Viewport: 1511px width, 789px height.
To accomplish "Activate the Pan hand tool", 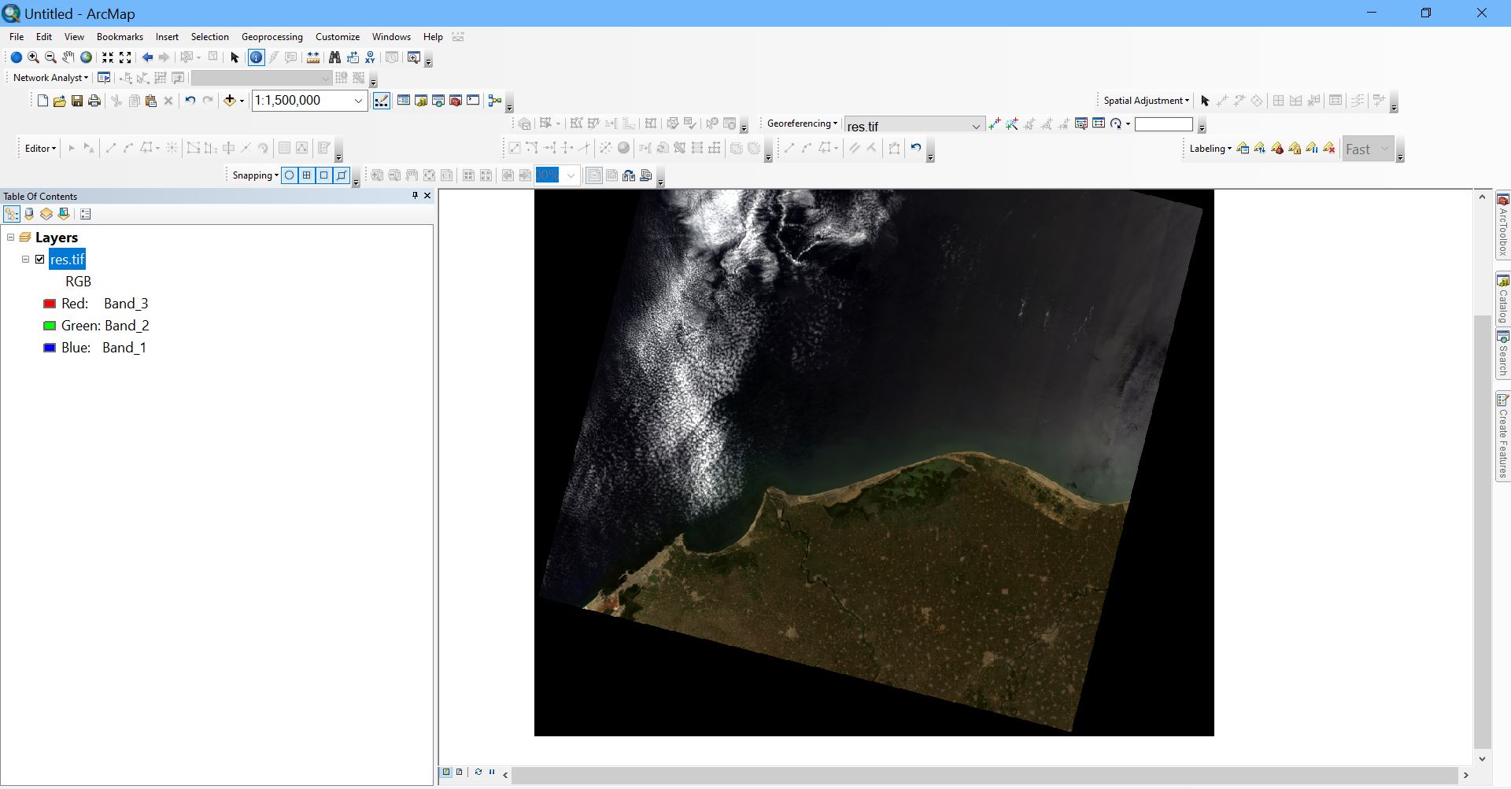I will 68,57.
